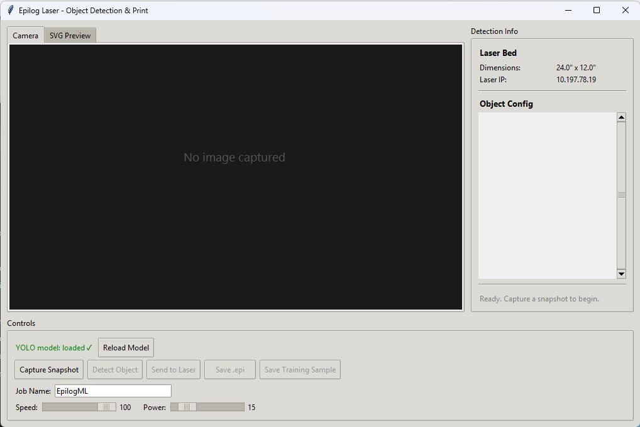Click the 'Ready. Capture a snapshot to begin.' status

coord(539,298)
